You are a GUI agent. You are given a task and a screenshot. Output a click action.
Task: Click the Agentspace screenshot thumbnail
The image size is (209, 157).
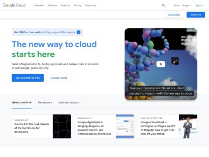tap(125, 126)
